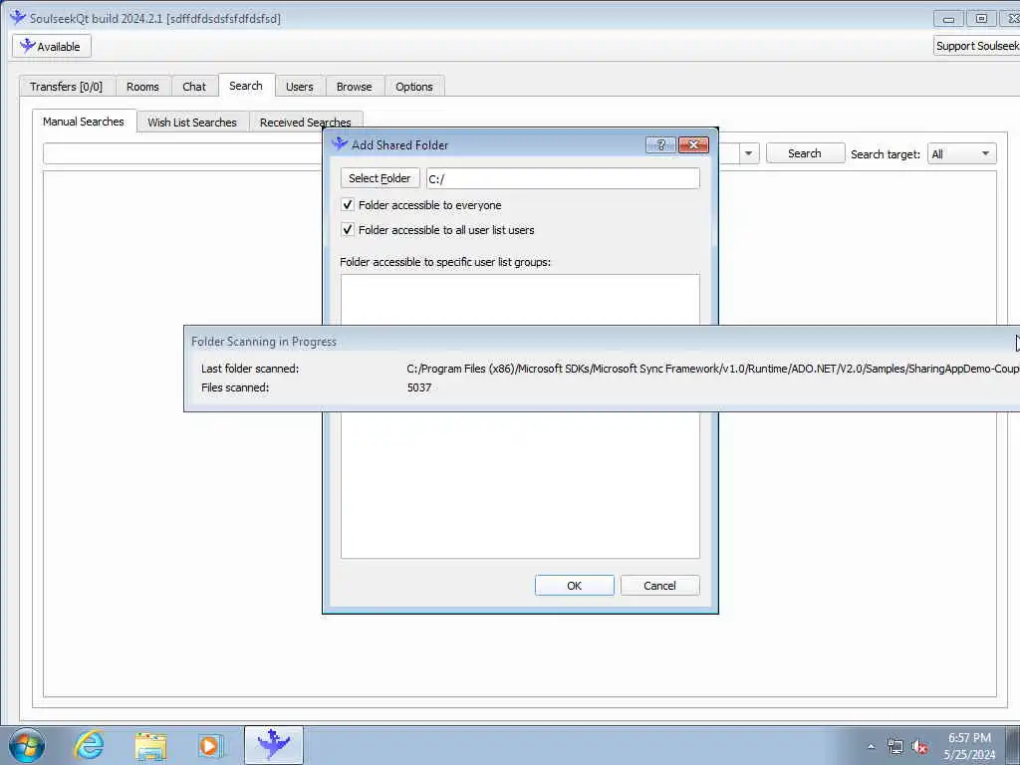The height and width of the screenshot is (765, 1020).
Task: Click the dialog help question mark icon
Action: (x=661, y=144)
